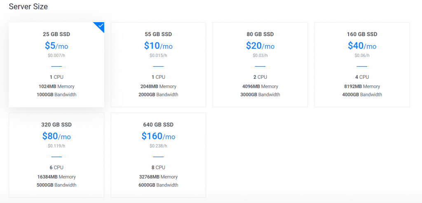The image size is (422, 203).
Task: Choose the 320 GB SSD server option
Action: tap(56, 155)
